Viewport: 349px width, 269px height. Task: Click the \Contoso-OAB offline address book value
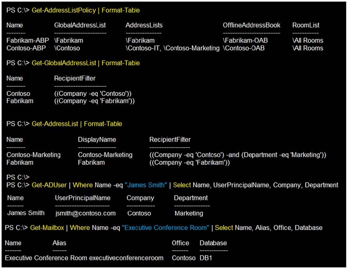point(244,48)
